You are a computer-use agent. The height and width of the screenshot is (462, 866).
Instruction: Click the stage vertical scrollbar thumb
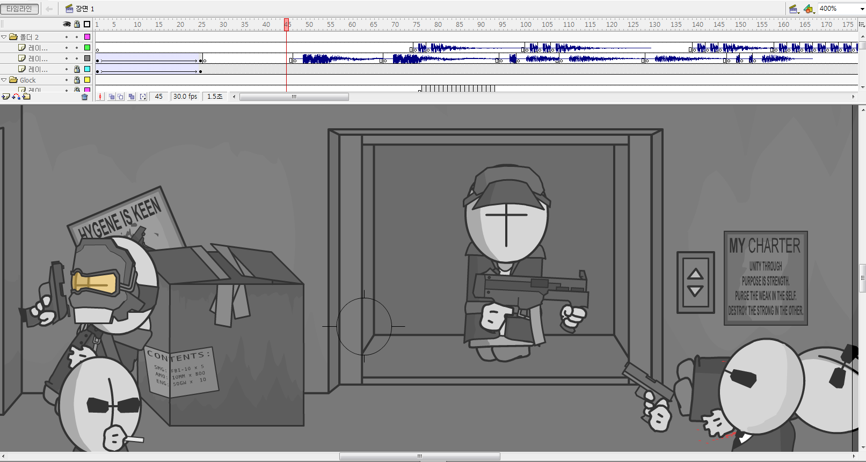[x=862, y=278]
